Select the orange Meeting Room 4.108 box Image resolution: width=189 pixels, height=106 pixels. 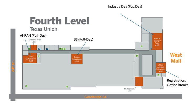(139, 82)
